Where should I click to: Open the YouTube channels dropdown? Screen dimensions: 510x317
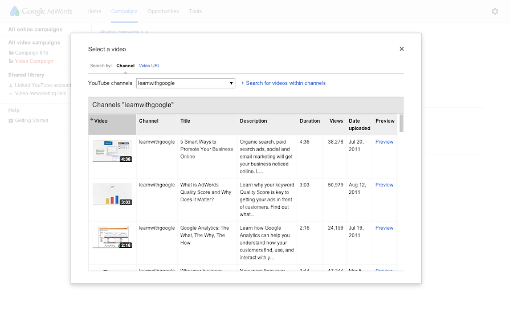click(186, 83)
